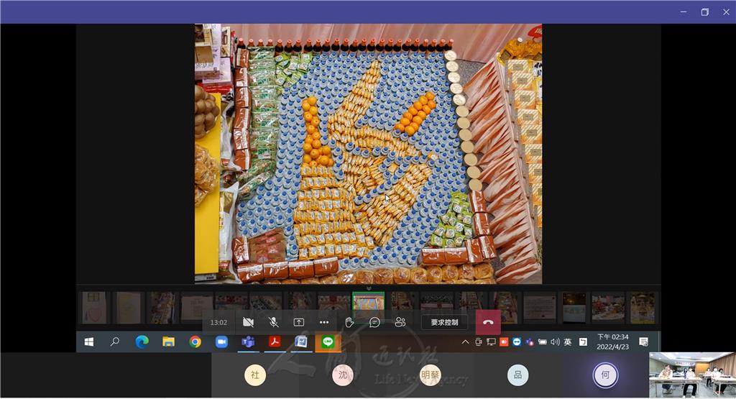Open Zoom from the taskbar
Screen dimensions: 736x399
click(221, 342)
